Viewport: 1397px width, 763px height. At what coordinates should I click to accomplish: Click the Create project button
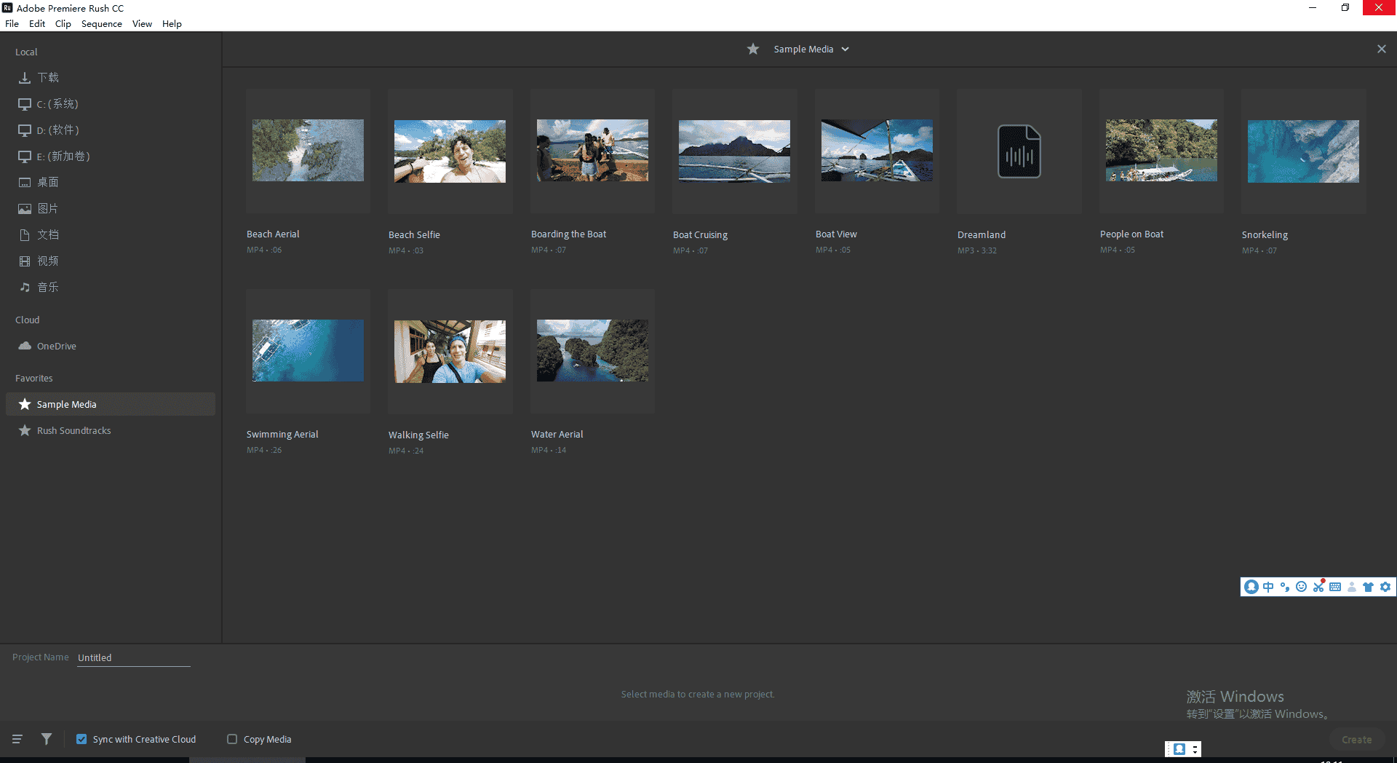pyautogui.click(x=1356, y=739)
